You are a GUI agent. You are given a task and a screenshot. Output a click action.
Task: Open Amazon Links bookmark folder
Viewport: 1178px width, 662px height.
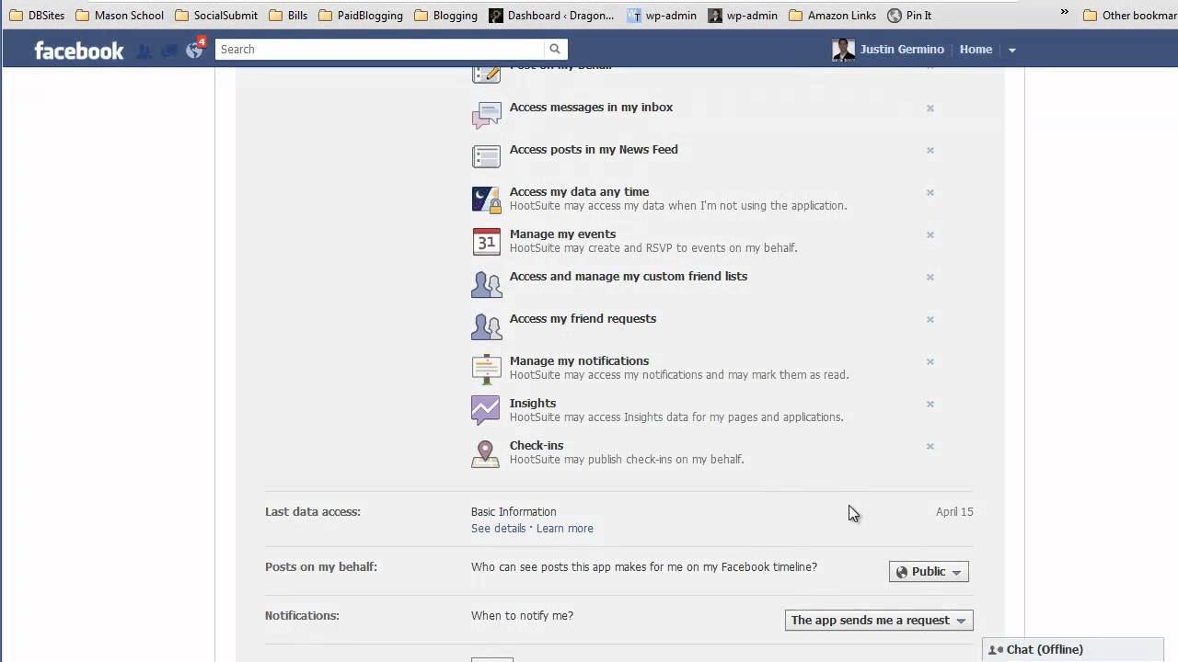point(833,16)
